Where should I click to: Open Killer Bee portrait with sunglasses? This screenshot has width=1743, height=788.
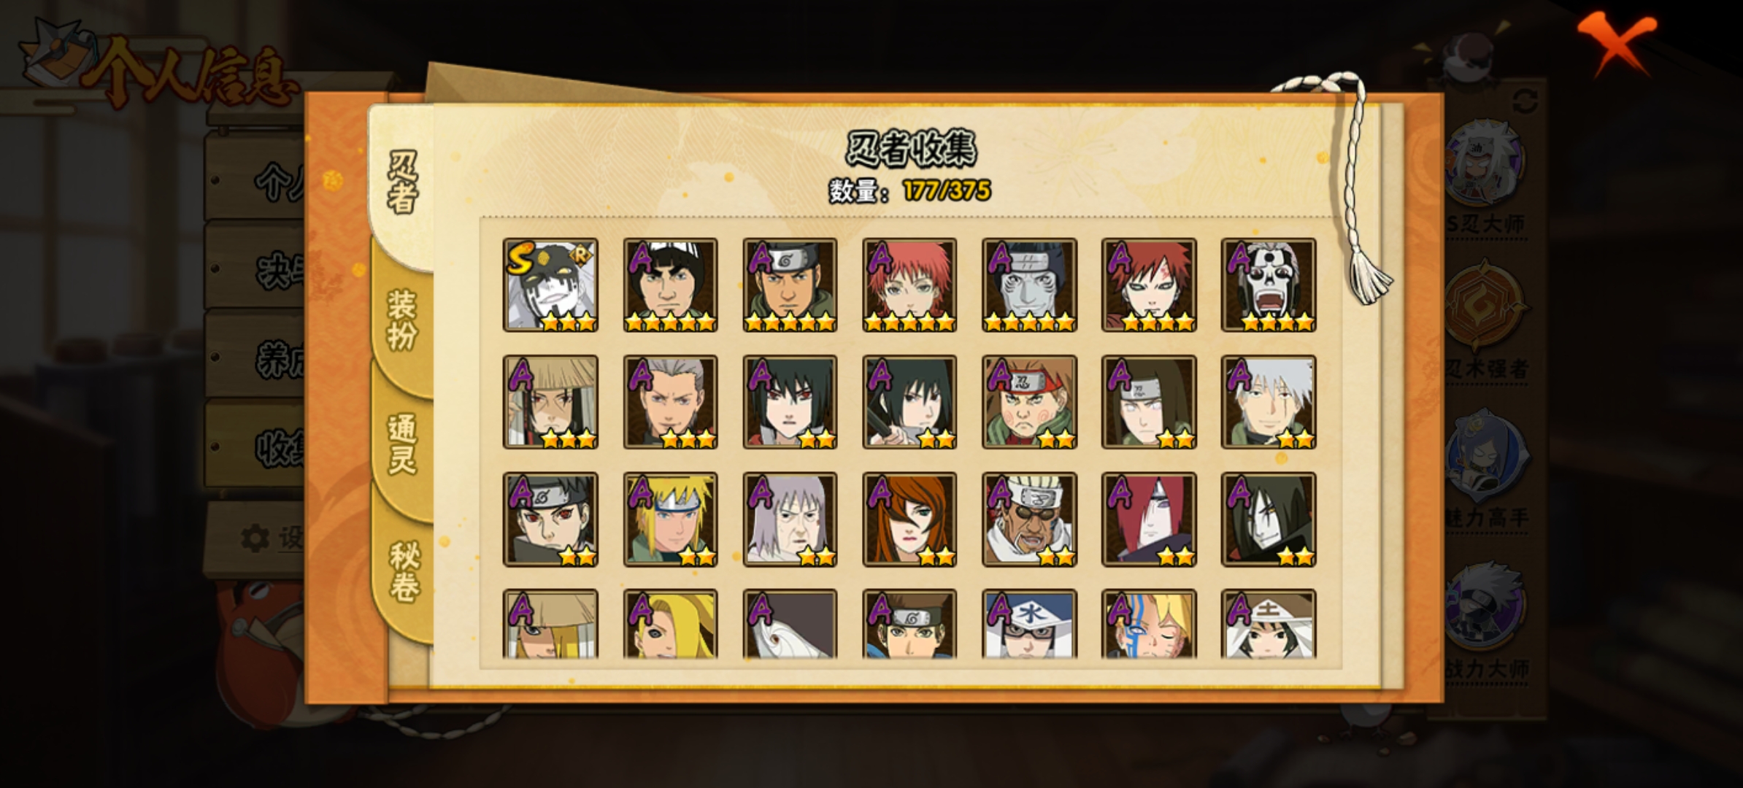pyautogui.click(x=1029, y=519)
